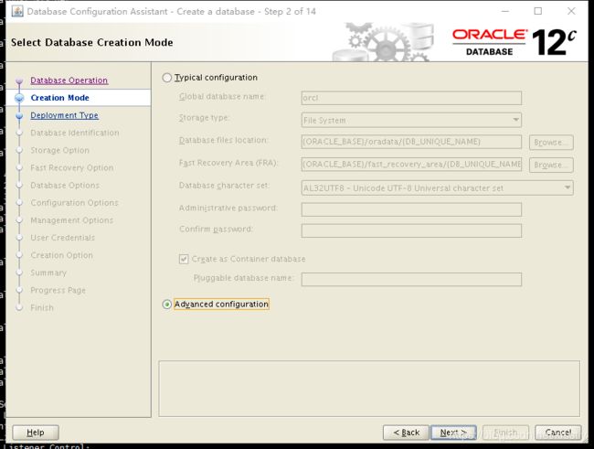594x449 pixels.
Task: Click the Database Options step label
Action: (65, 185)
